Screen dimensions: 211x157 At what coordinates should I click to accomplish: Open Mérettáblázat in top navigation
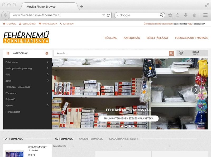click(157, 38)
